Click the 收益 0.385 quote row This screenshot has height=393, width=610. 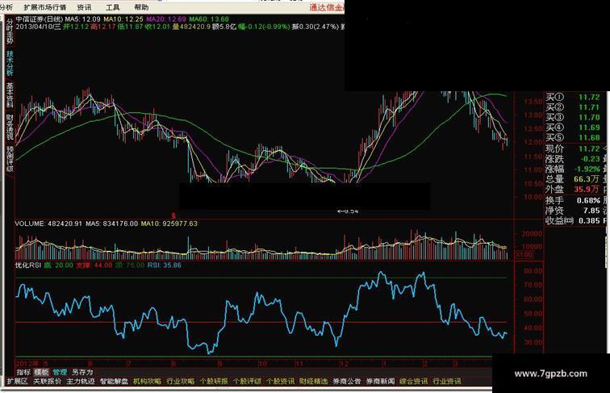(572, 220)
